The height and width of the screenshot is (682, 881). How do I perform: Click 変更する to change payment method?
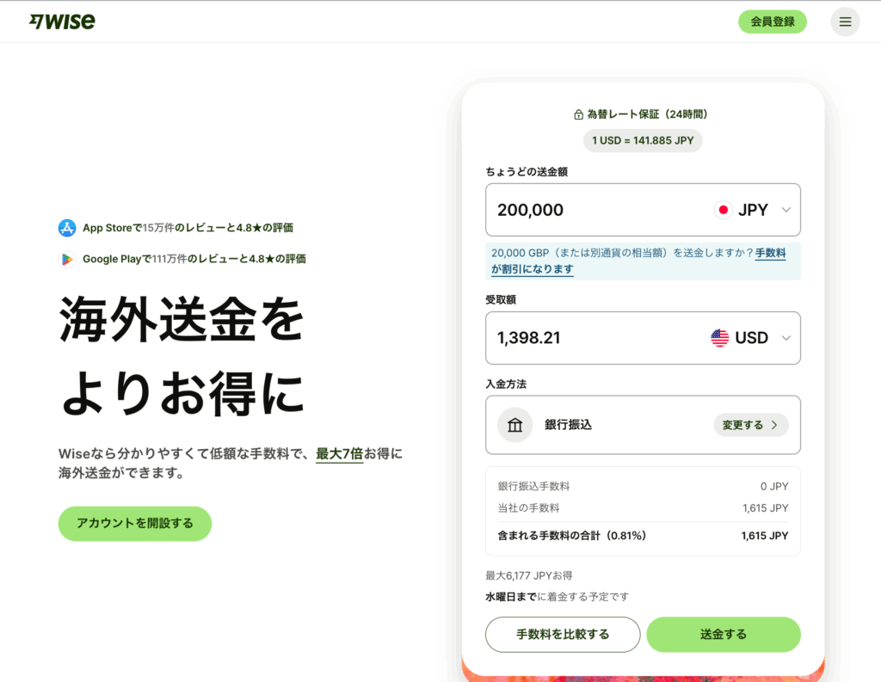(750, 425)
